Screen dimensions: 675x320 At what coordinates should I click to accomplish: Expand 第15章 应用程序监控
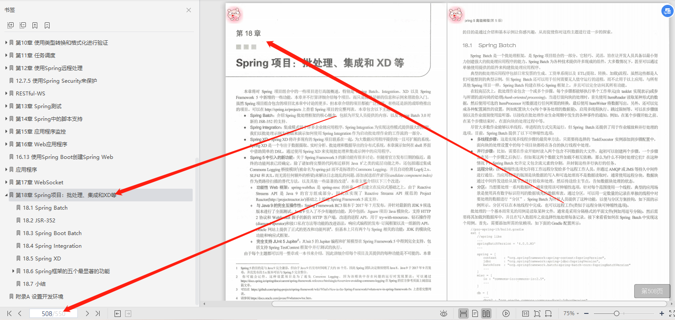coord(6,132)
